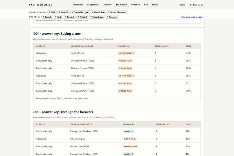This screenshot has height=156, width=234.
Task: Click the D05 Scored As column header
Action: pos(129,124)
